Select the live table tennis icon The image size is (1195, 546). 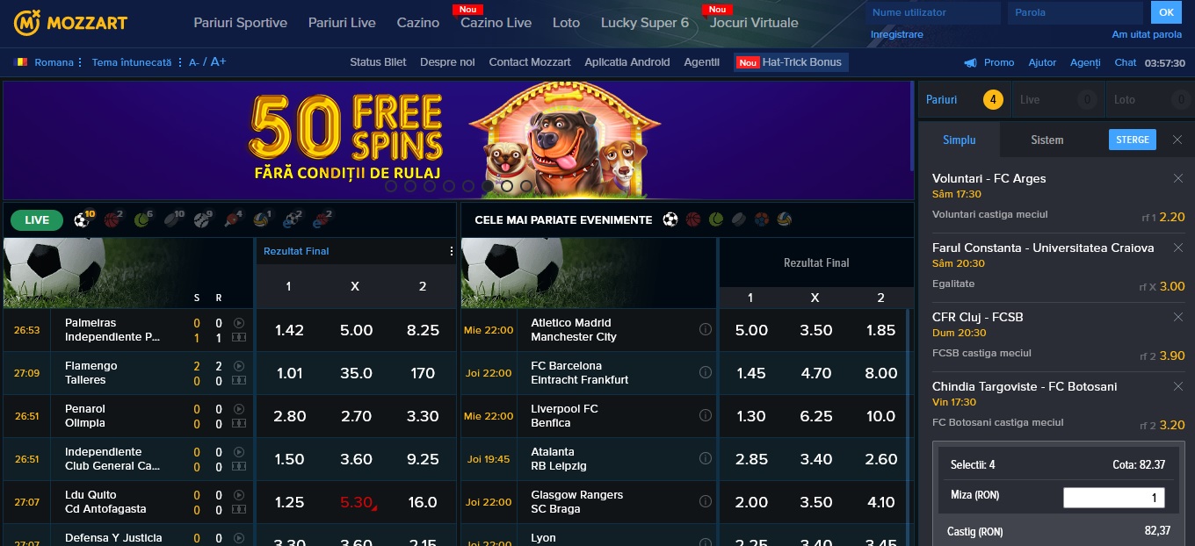click(x=232, y=219)
